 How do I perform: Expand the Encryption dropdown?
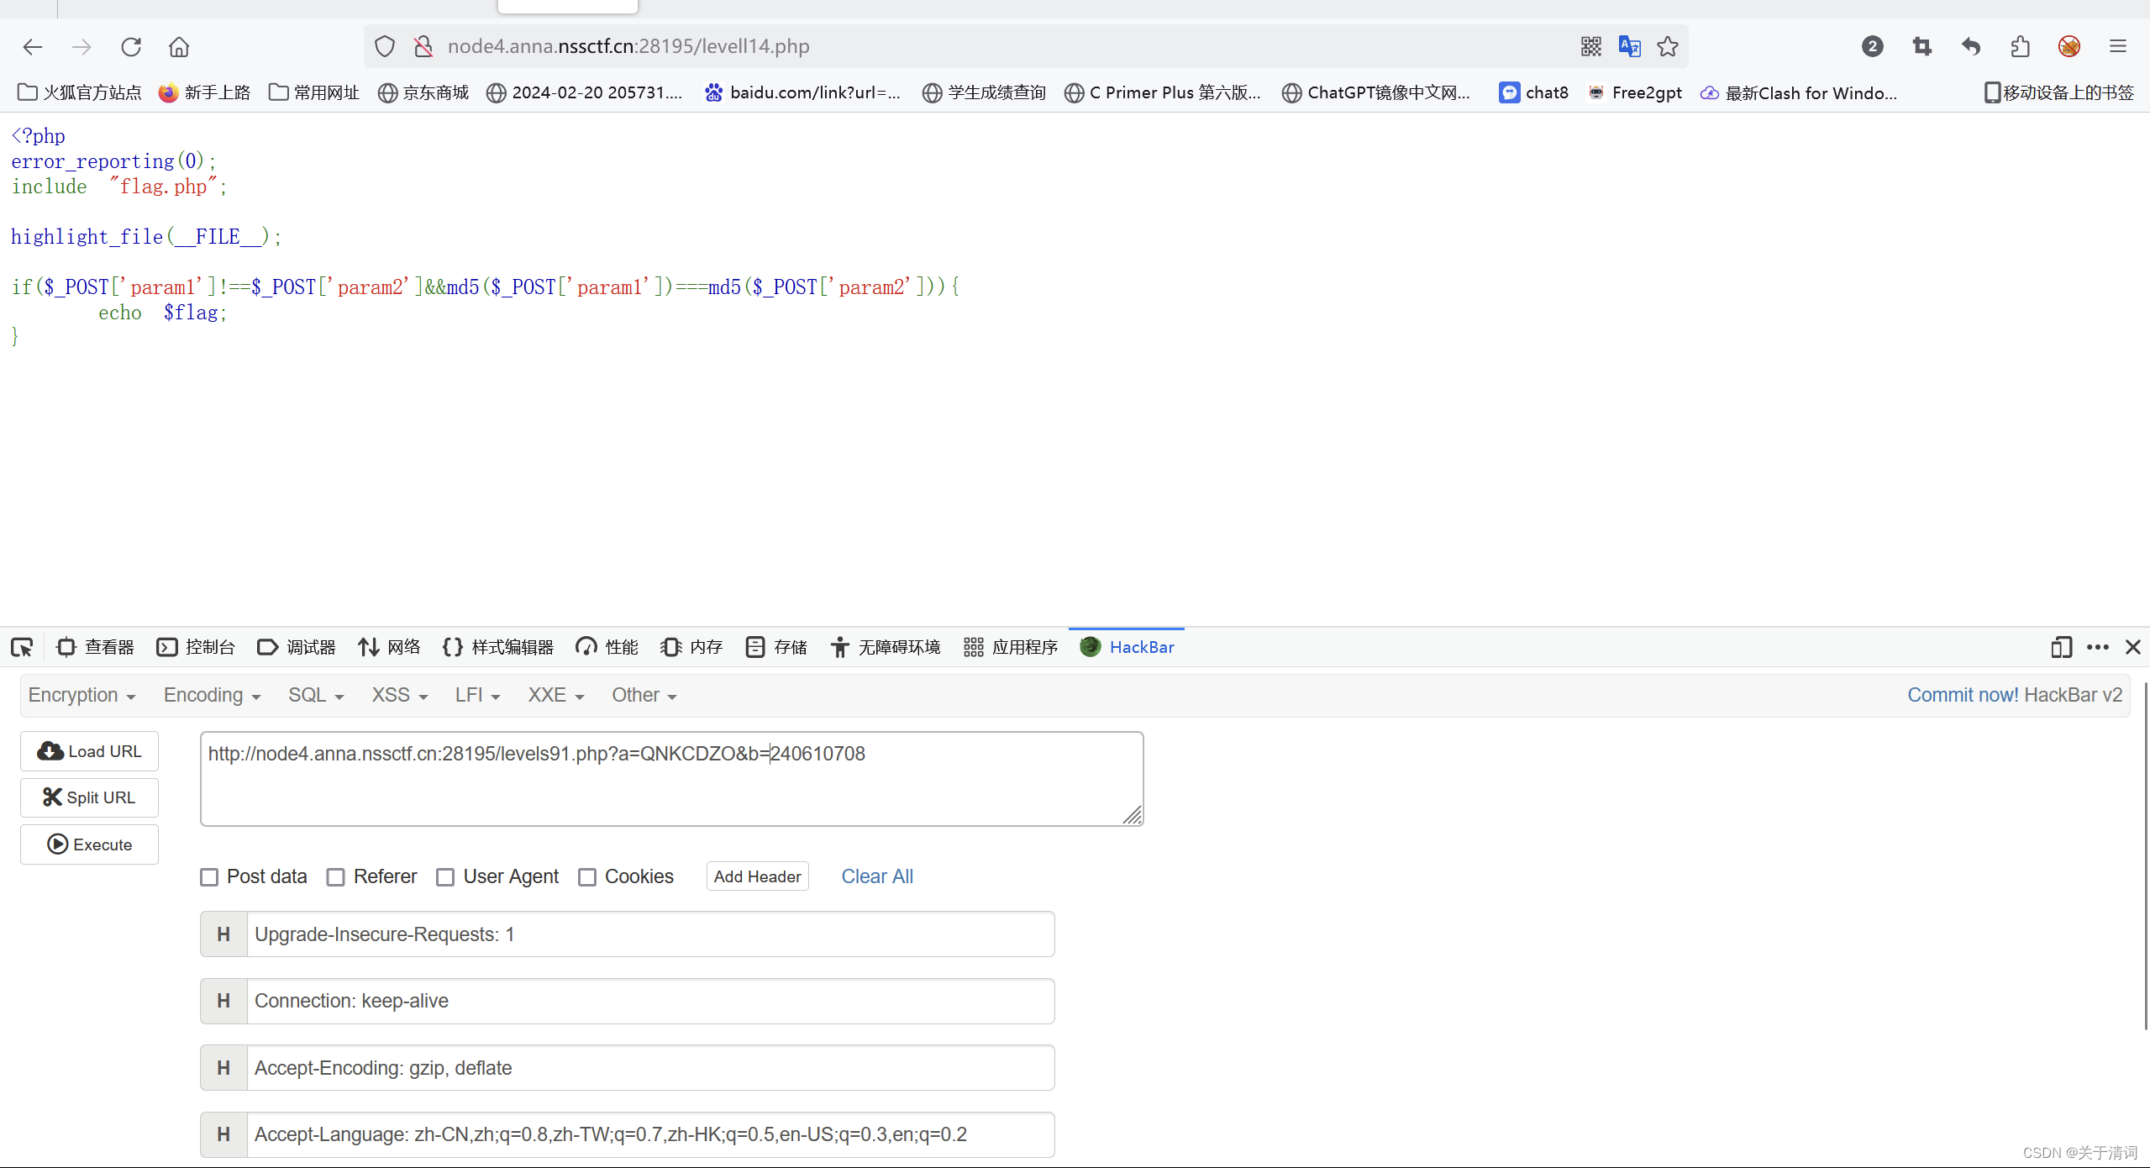(x=81, y=695)
